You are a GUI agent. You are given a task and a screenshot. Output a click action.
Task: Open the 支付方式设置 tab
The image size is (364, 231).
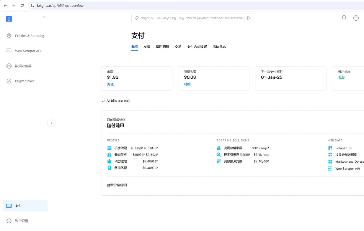tap(197, 47)
